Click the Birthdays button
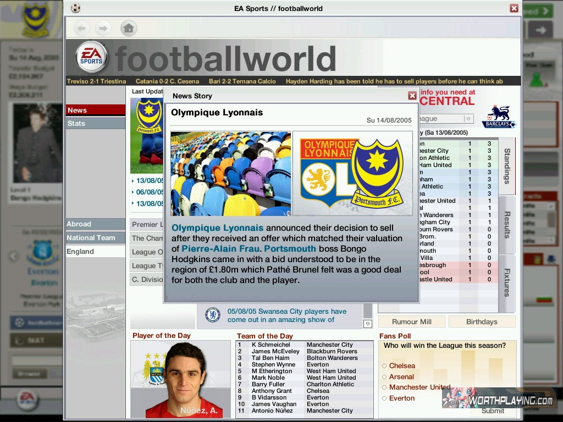 click(x=482, y=322)
